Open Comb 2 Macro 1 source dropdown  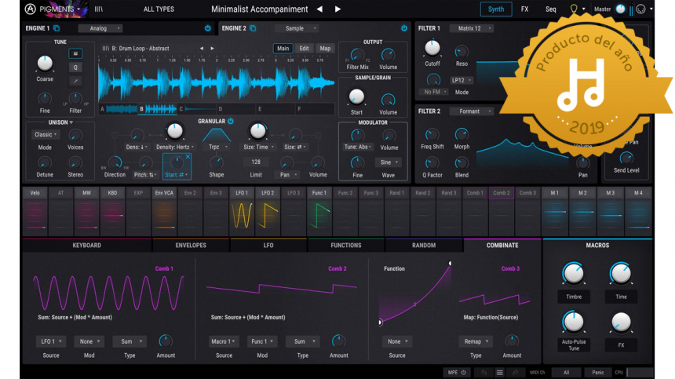[x=224, y=341]
